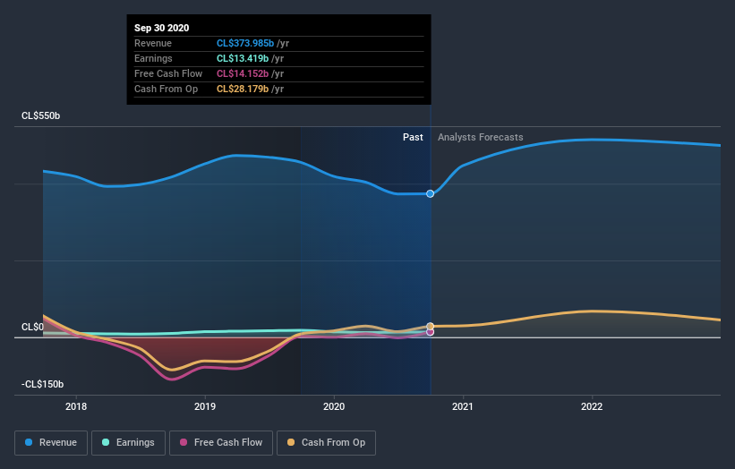Click the teal Earnings legend dot

(x=106, y=442)
